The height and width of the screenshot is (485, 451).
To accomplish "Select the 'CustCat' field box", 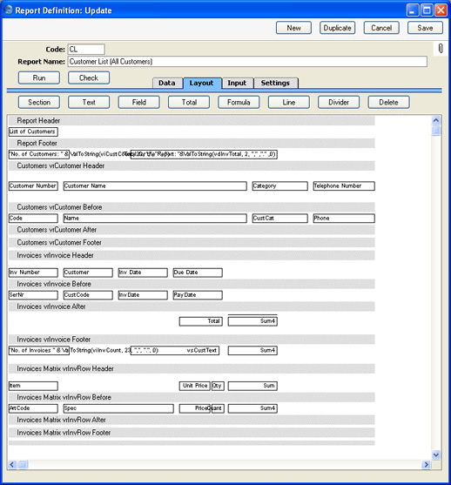I will point(280,219).
